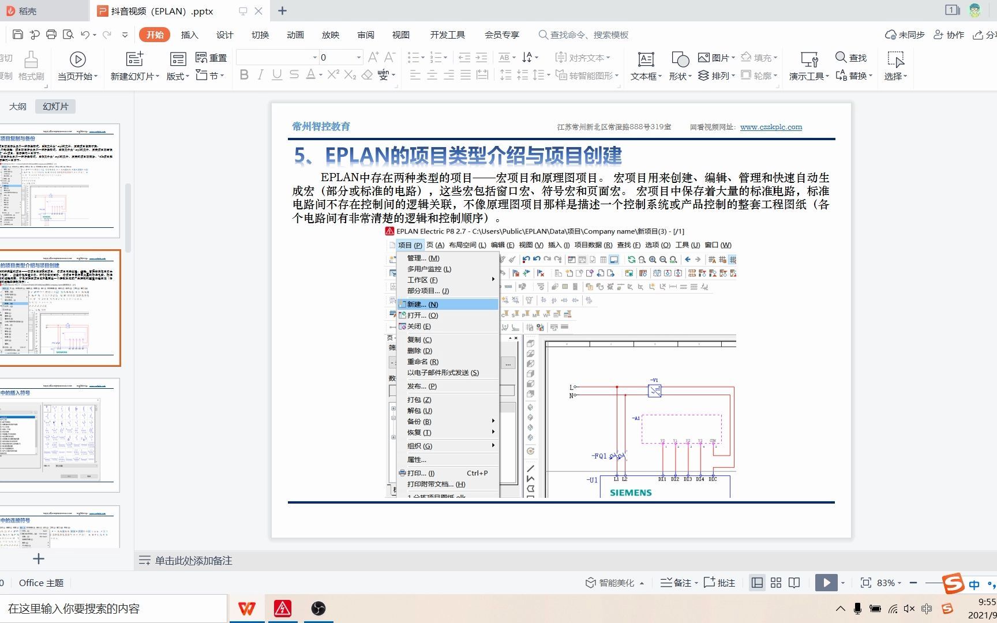
Task: Apply subscript formatting
Action: tap(350, 75)
